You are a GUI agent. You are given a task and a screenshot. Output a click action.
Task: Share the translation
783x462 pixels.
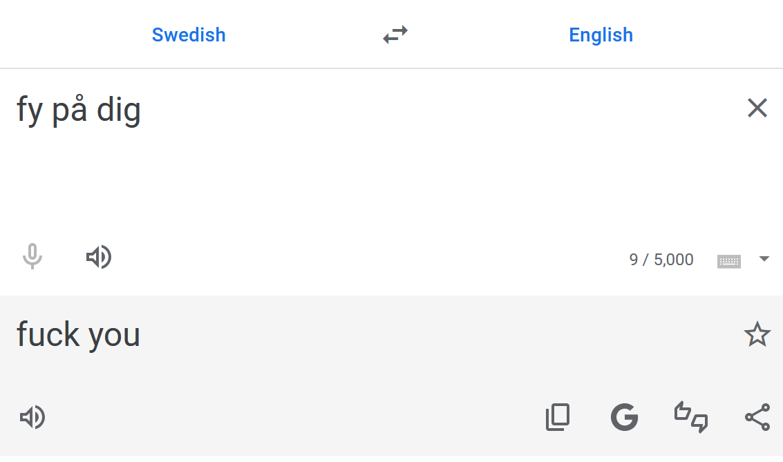[757, 417]
